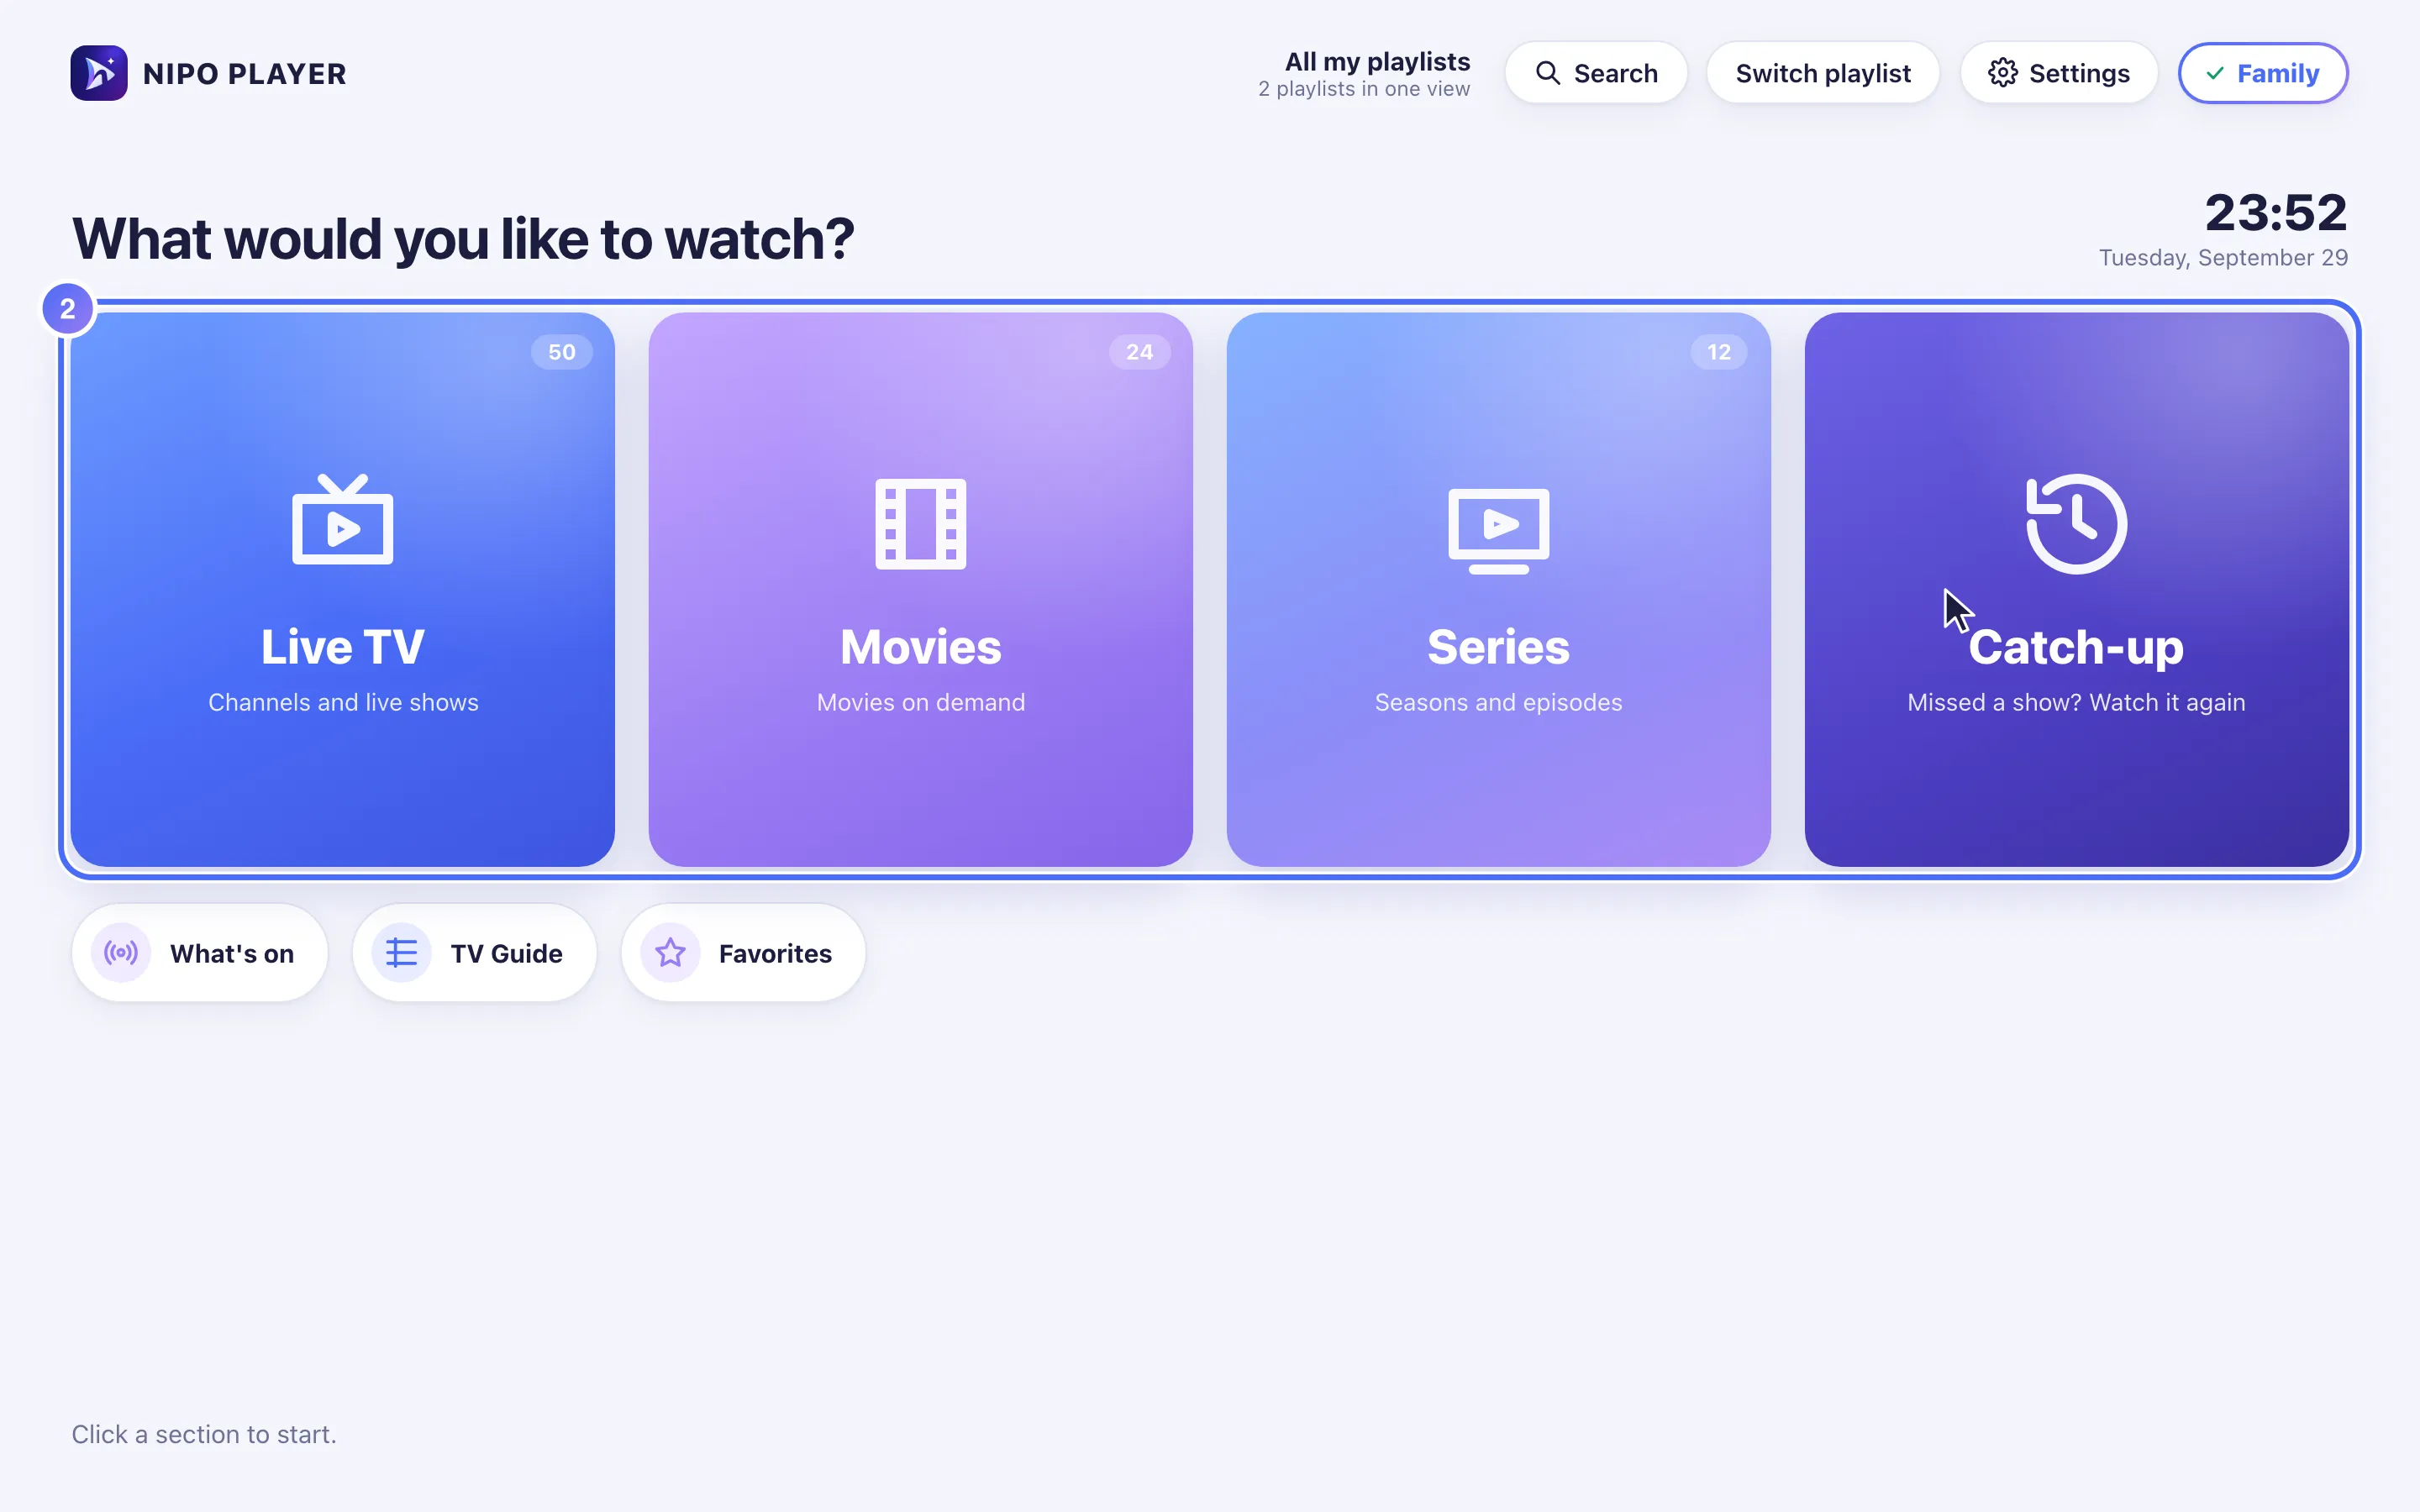Open the Series card title
Image resolution: width=2420 pixels, height=1512 pixels.
[x=1499, y=647]
